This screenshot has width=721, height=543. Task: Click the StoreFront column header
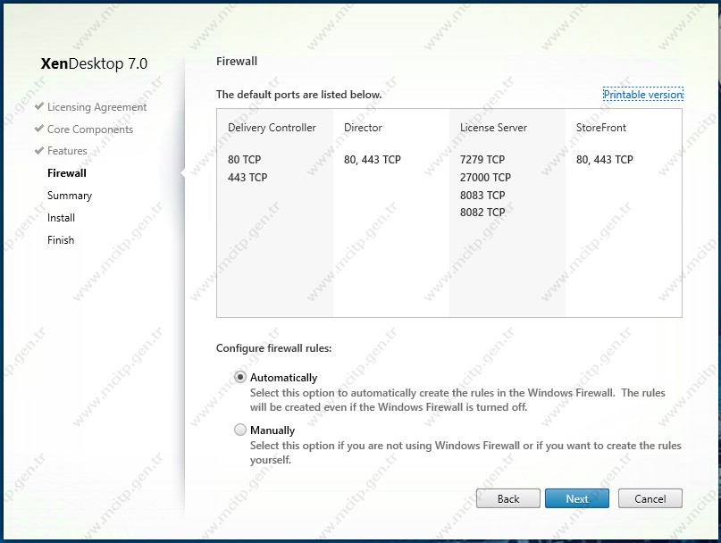coord(601,128)
